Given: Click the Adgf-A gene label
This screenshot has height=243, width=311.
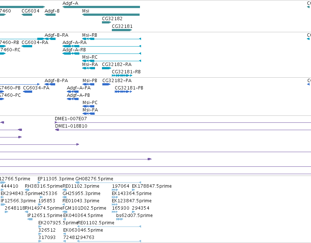Looking at the screenshot, I should [x=70, y=3].
